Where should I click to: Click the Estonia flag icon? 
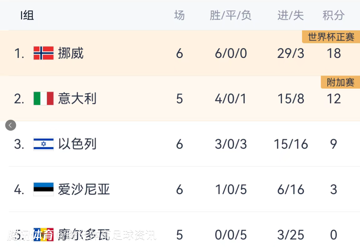pos(43,189)
